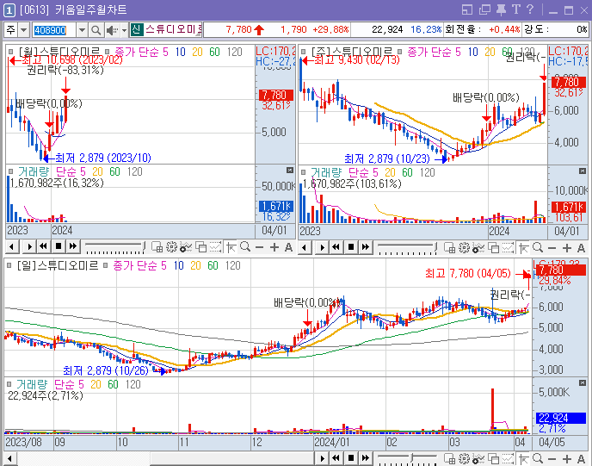Close the weekly chart volume panel
Viewport: 592px width, 466px height.
click(x=583, y=171)
